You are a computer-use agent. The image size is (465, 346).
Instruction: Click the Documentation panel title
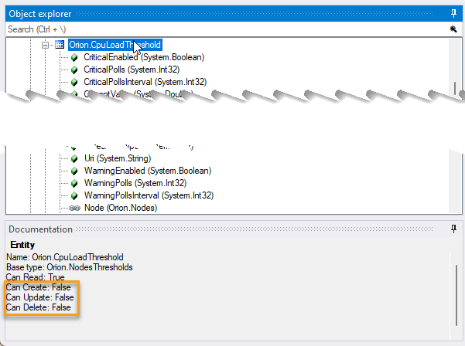click(x=41, y=229)
